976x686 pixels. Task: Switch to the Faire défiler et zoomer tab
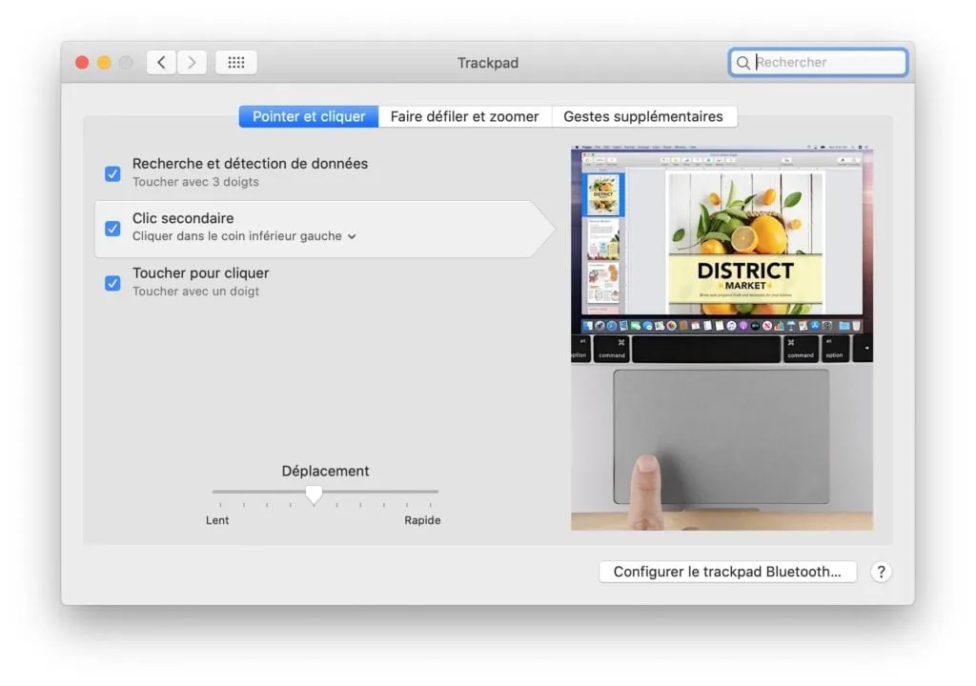(x=464, y=115)
